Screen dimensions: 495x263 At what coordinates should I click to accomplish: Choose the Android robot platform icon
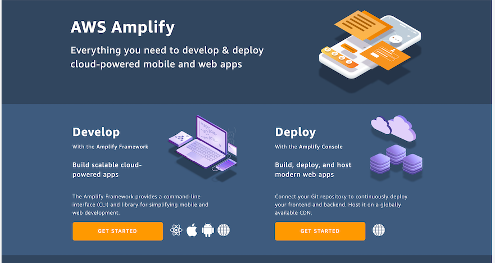[x=208, y=230]
